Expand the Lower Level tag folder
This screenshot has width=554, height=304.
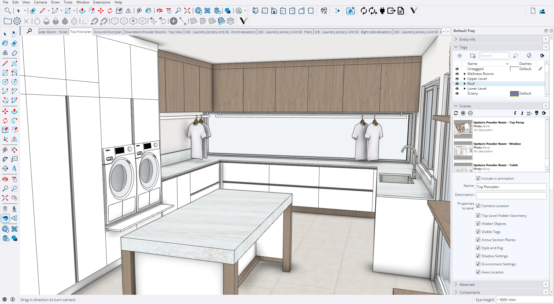(x=465, y=89)
